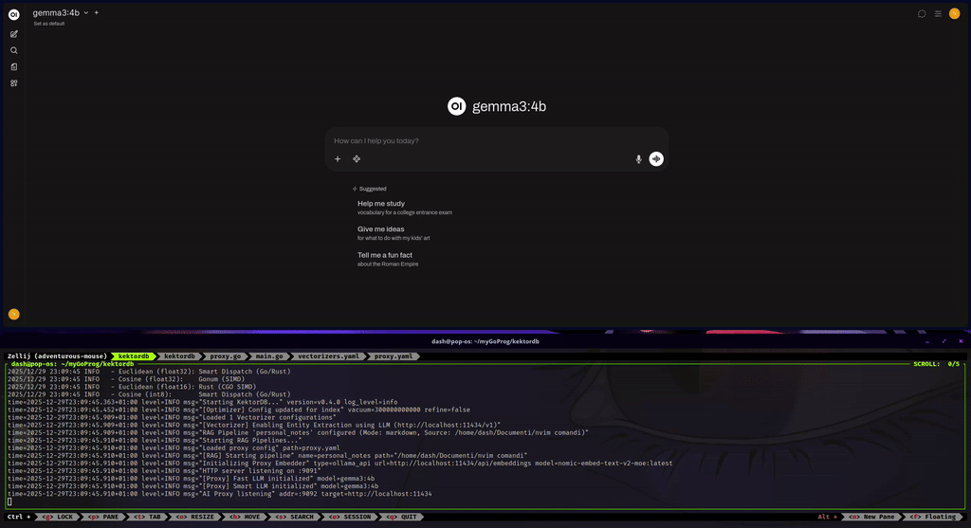This screenshot has height=528, width=971.
Task: Open the user menu via the header orange avatar
Action: pos(954,13)
